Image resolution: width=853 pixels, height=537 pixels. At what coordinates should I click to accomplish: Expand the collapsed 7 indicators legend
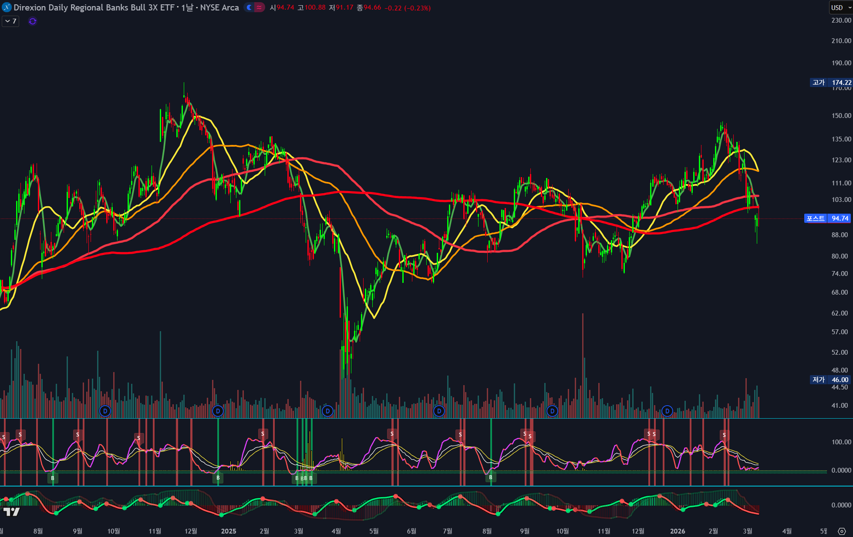10,21
